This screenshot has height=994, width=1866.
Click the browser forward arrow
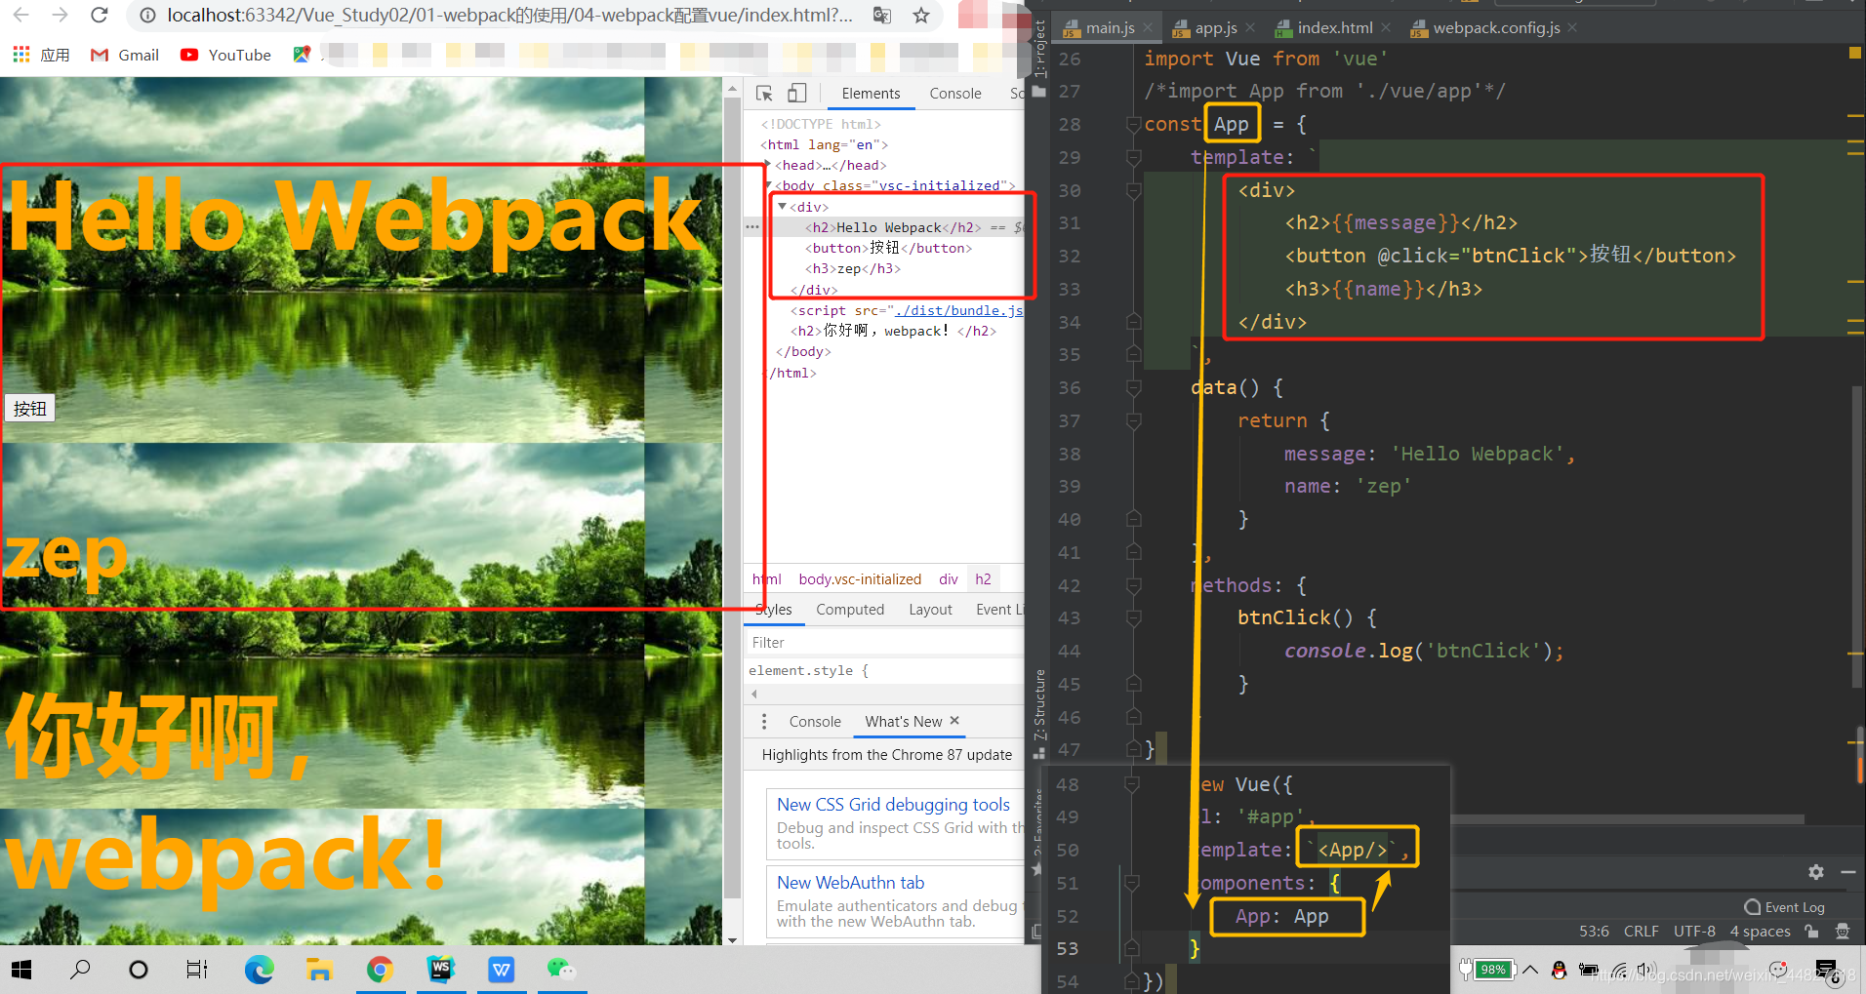point(60,16)
